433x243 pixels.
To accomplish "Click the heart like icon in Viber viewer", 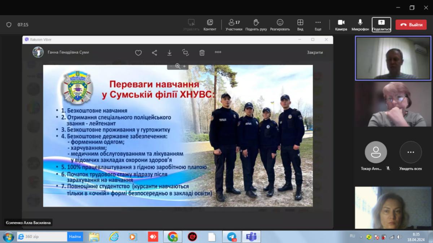I will pyautogui.click(x=138, y=53).
